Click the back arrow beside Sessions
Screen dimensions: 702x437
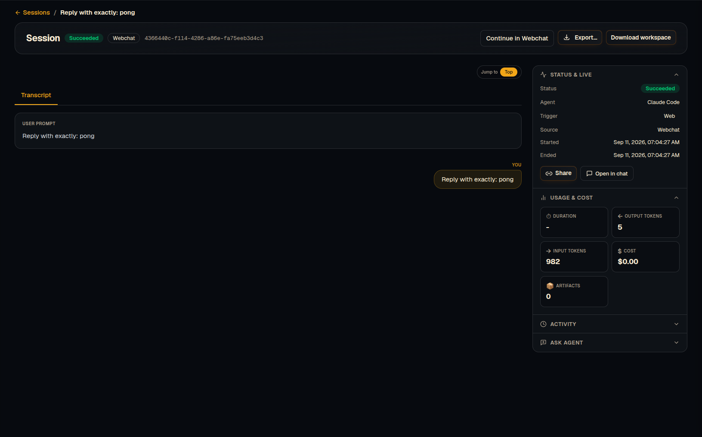18,13
